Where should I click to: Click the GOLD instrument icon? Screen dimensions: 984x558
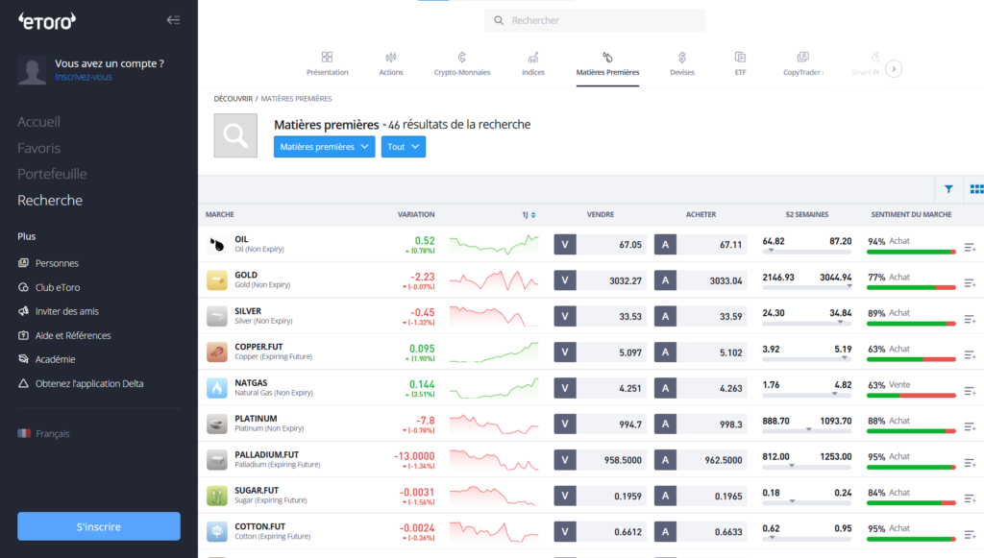click(x=217, y=280)
